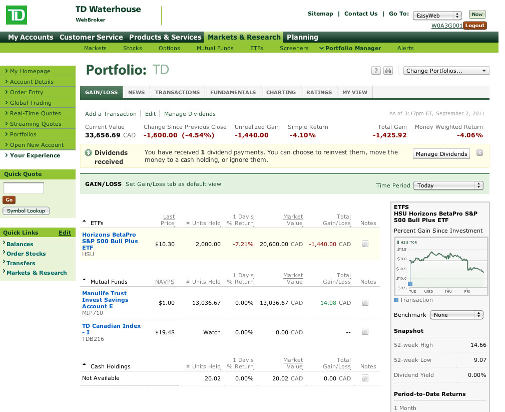Open the help question mark icon
505x412 pixels.
376,71
